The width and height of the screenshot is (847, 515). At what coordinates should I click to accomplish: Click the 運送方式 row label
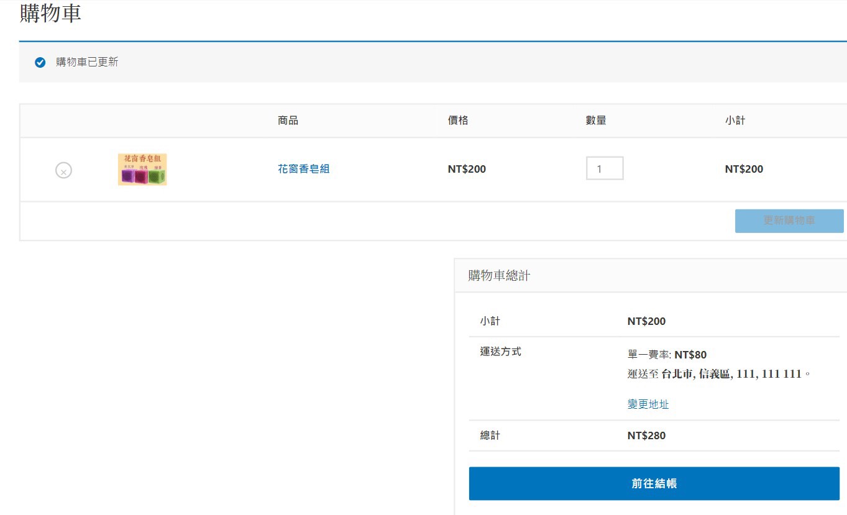tap(500, 352)
